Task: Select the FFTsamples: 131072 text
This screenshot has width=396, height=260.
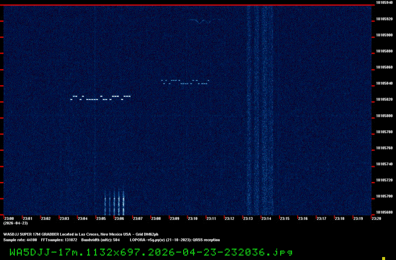Action: 59,240
